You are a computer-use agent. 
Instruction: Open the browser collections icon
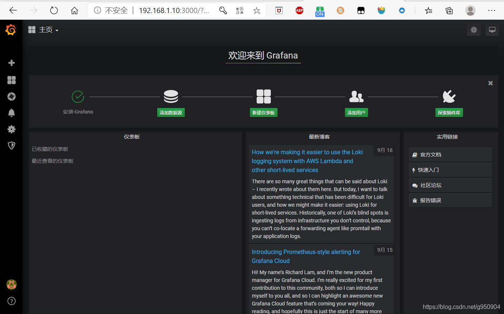pyautogui.click(x=449, y=10)
